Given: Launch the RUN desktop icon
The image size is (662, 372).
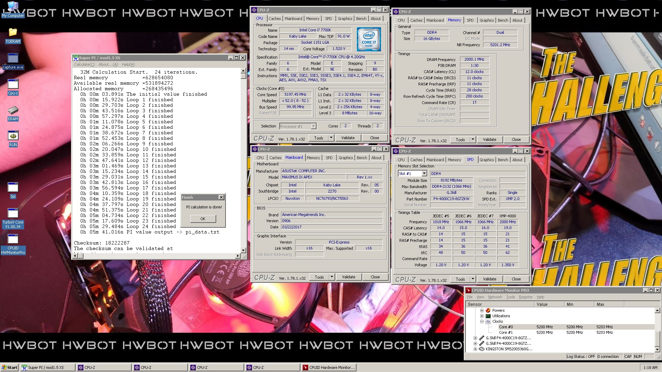Looking at the screenshot, I should pos(13,139).
